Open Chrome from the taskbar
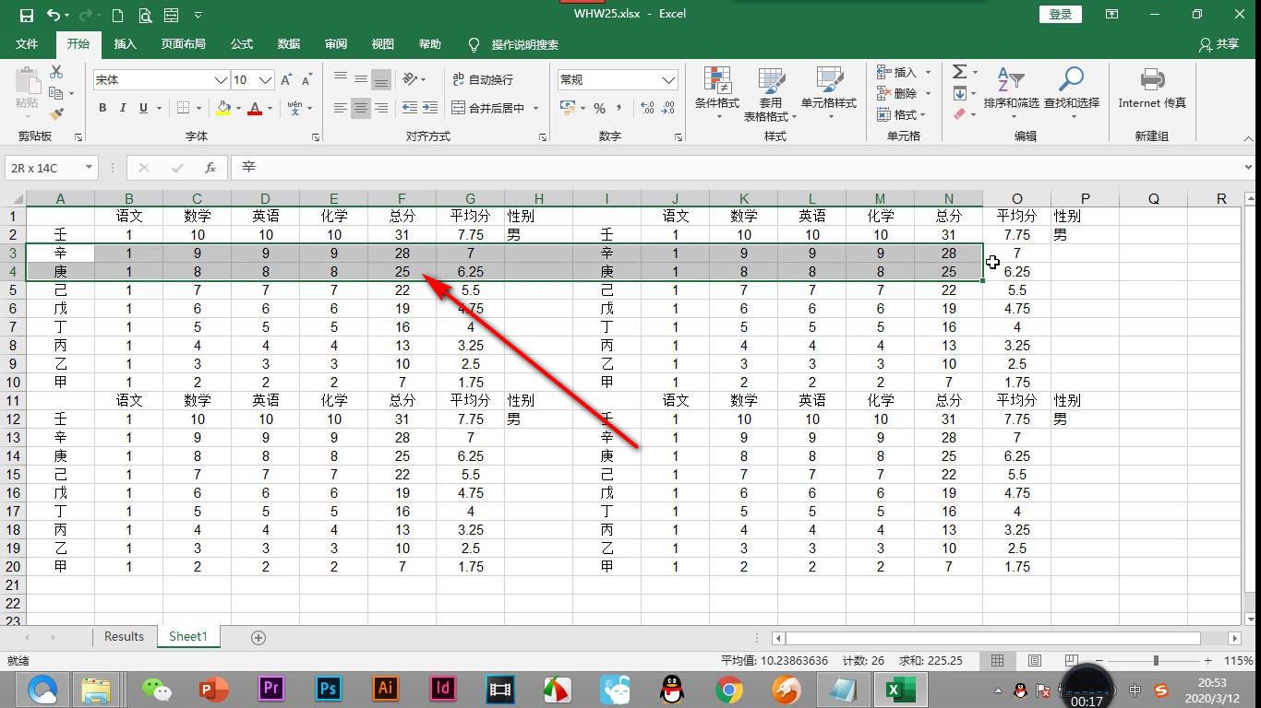This screenshot has width=1261, height=708. tap(729, 689)
